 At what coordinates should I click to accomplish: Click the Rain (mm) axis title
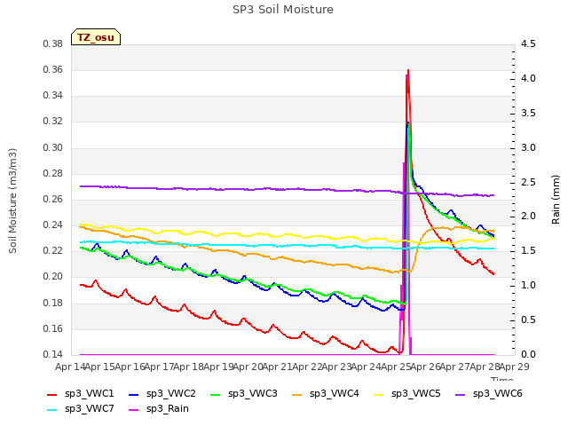(556, 200)
